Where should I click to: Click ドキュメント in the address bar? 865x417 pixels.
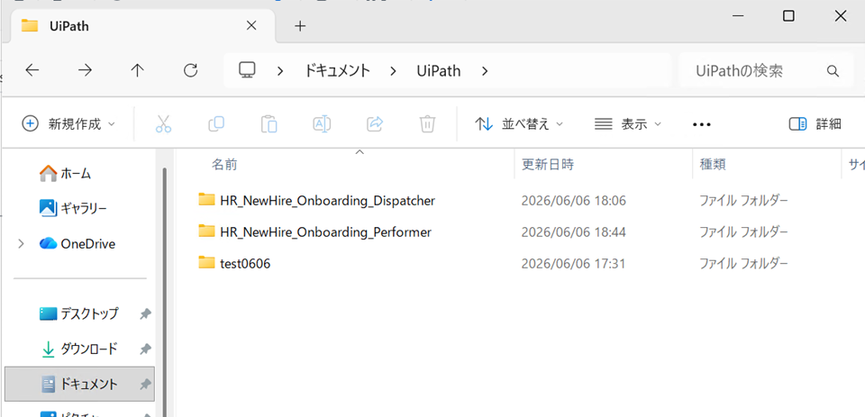coord(338,70)
